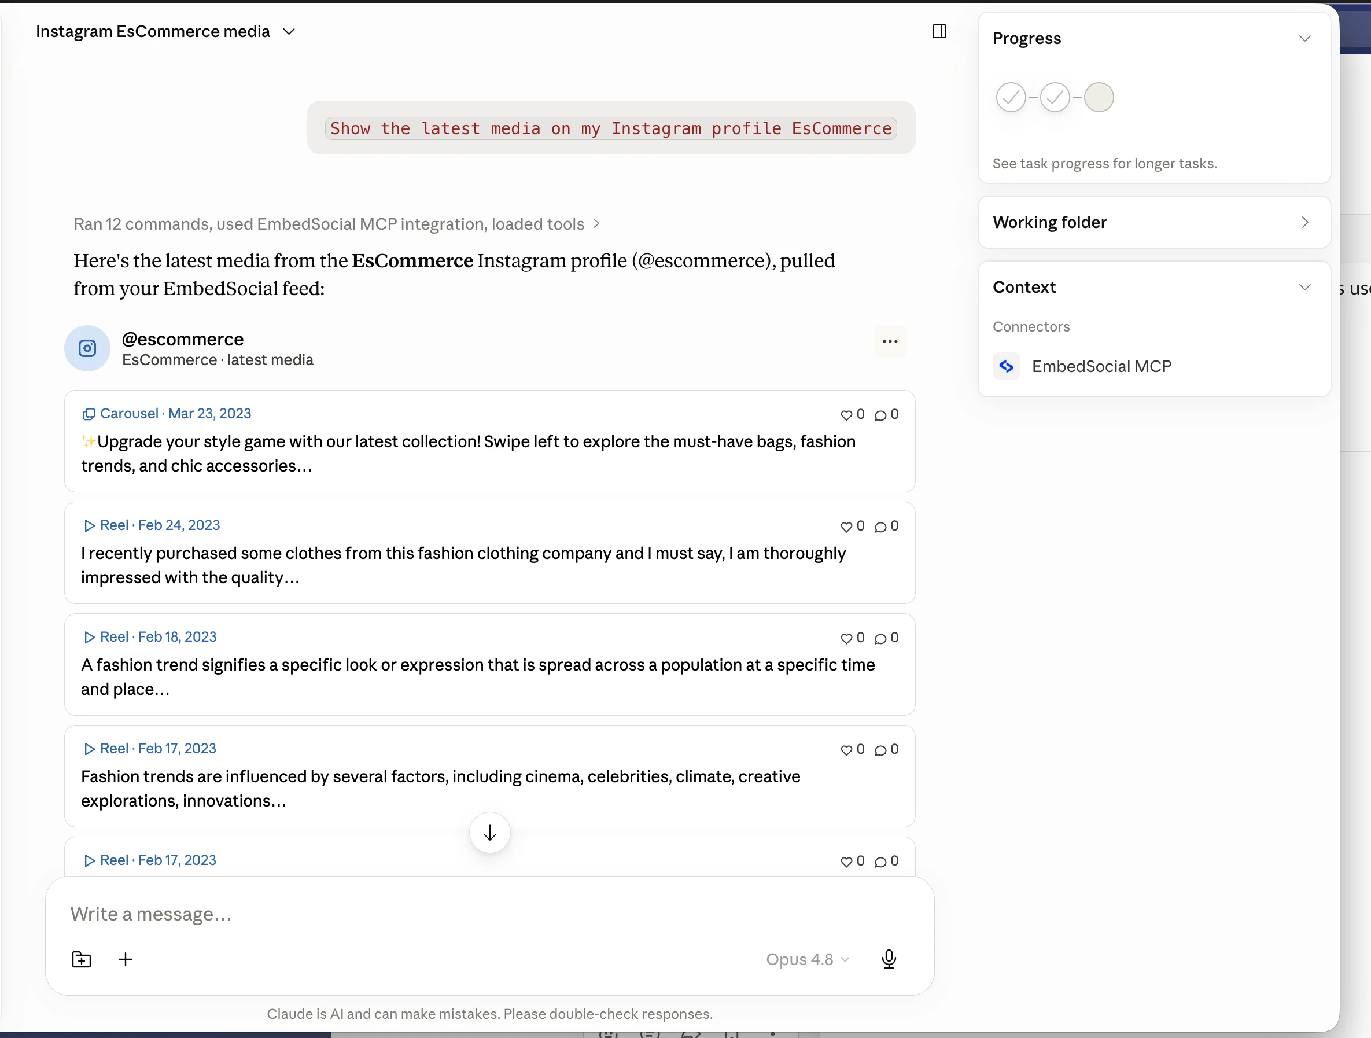
Task: Click the scroll-to-bottom arrow button
Action: coord(489,832)
